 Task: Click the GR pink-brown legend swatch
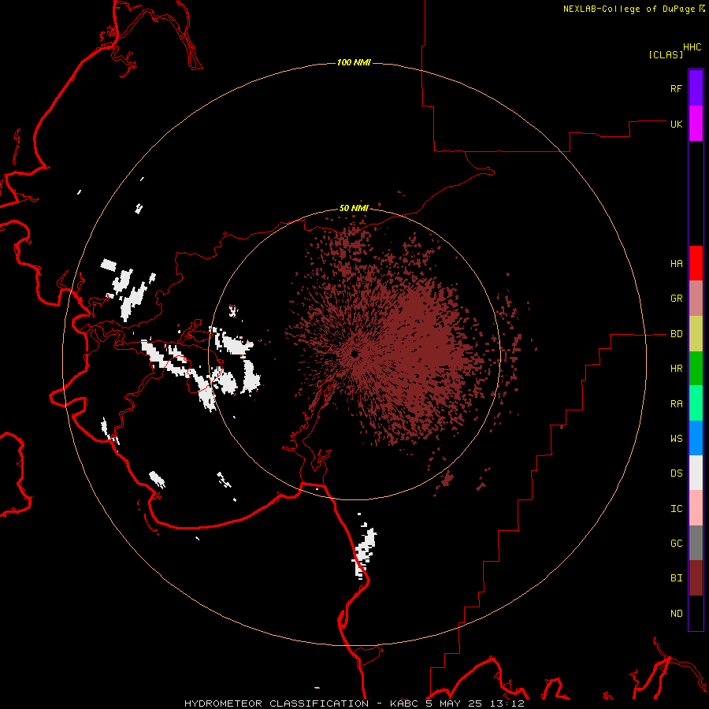click(696, 299)
